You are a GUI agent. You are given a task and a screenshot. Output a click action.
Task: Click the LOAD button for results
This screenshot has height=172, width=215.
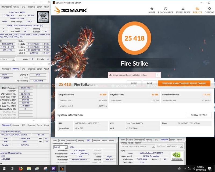point(134,83)
